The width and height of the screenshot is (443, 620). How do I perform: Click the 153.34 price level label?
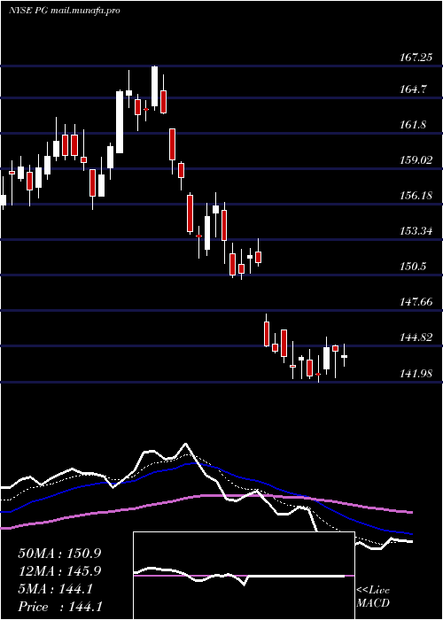point(416,231)
